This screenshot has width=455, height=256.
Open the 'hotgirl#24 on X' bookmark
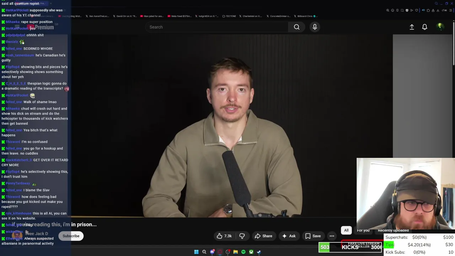[207, 16]
